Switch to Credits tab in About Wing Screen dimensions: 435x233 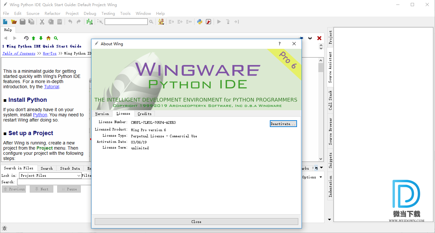click(x=144, y=114)
